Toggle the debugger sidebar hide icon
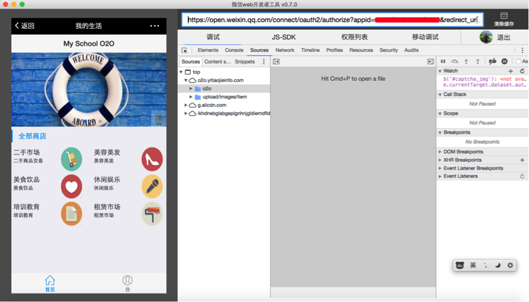This screenshot has height=302, width=529. [431, 61]
